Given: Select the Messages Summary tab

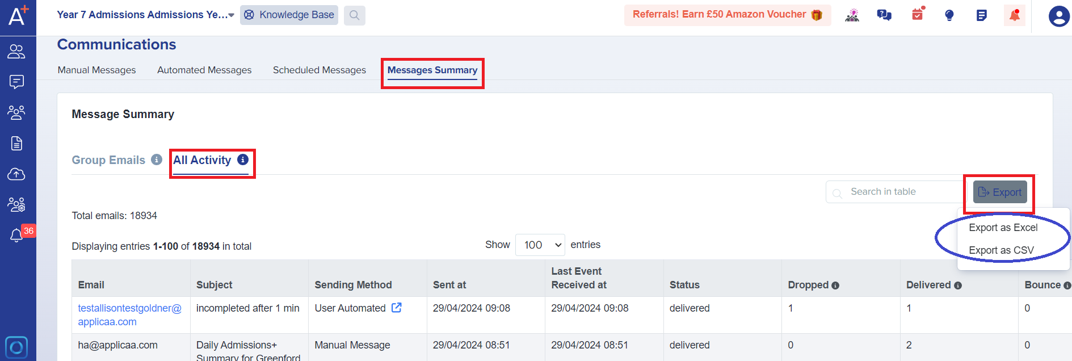Looking at the screenshot, I should click(432, 70).
